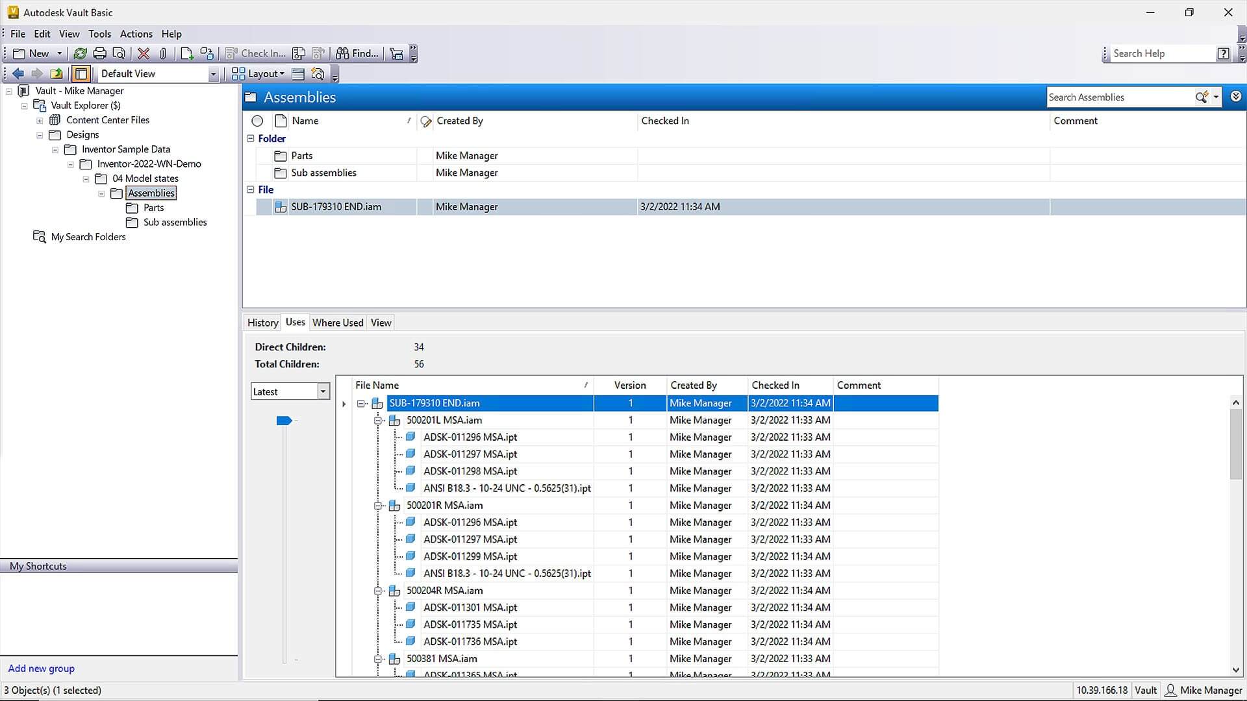Click the version slider blue handle
Screen dimensions: 1247x701
284,421
